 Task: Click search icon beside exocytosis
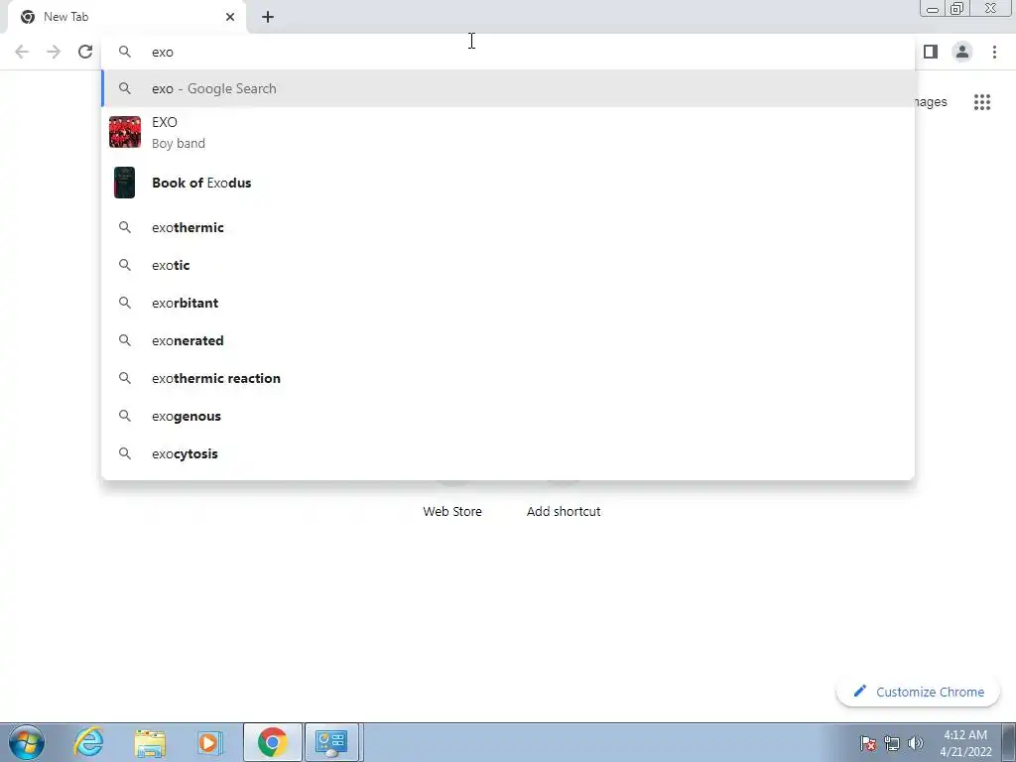[124, 453]
